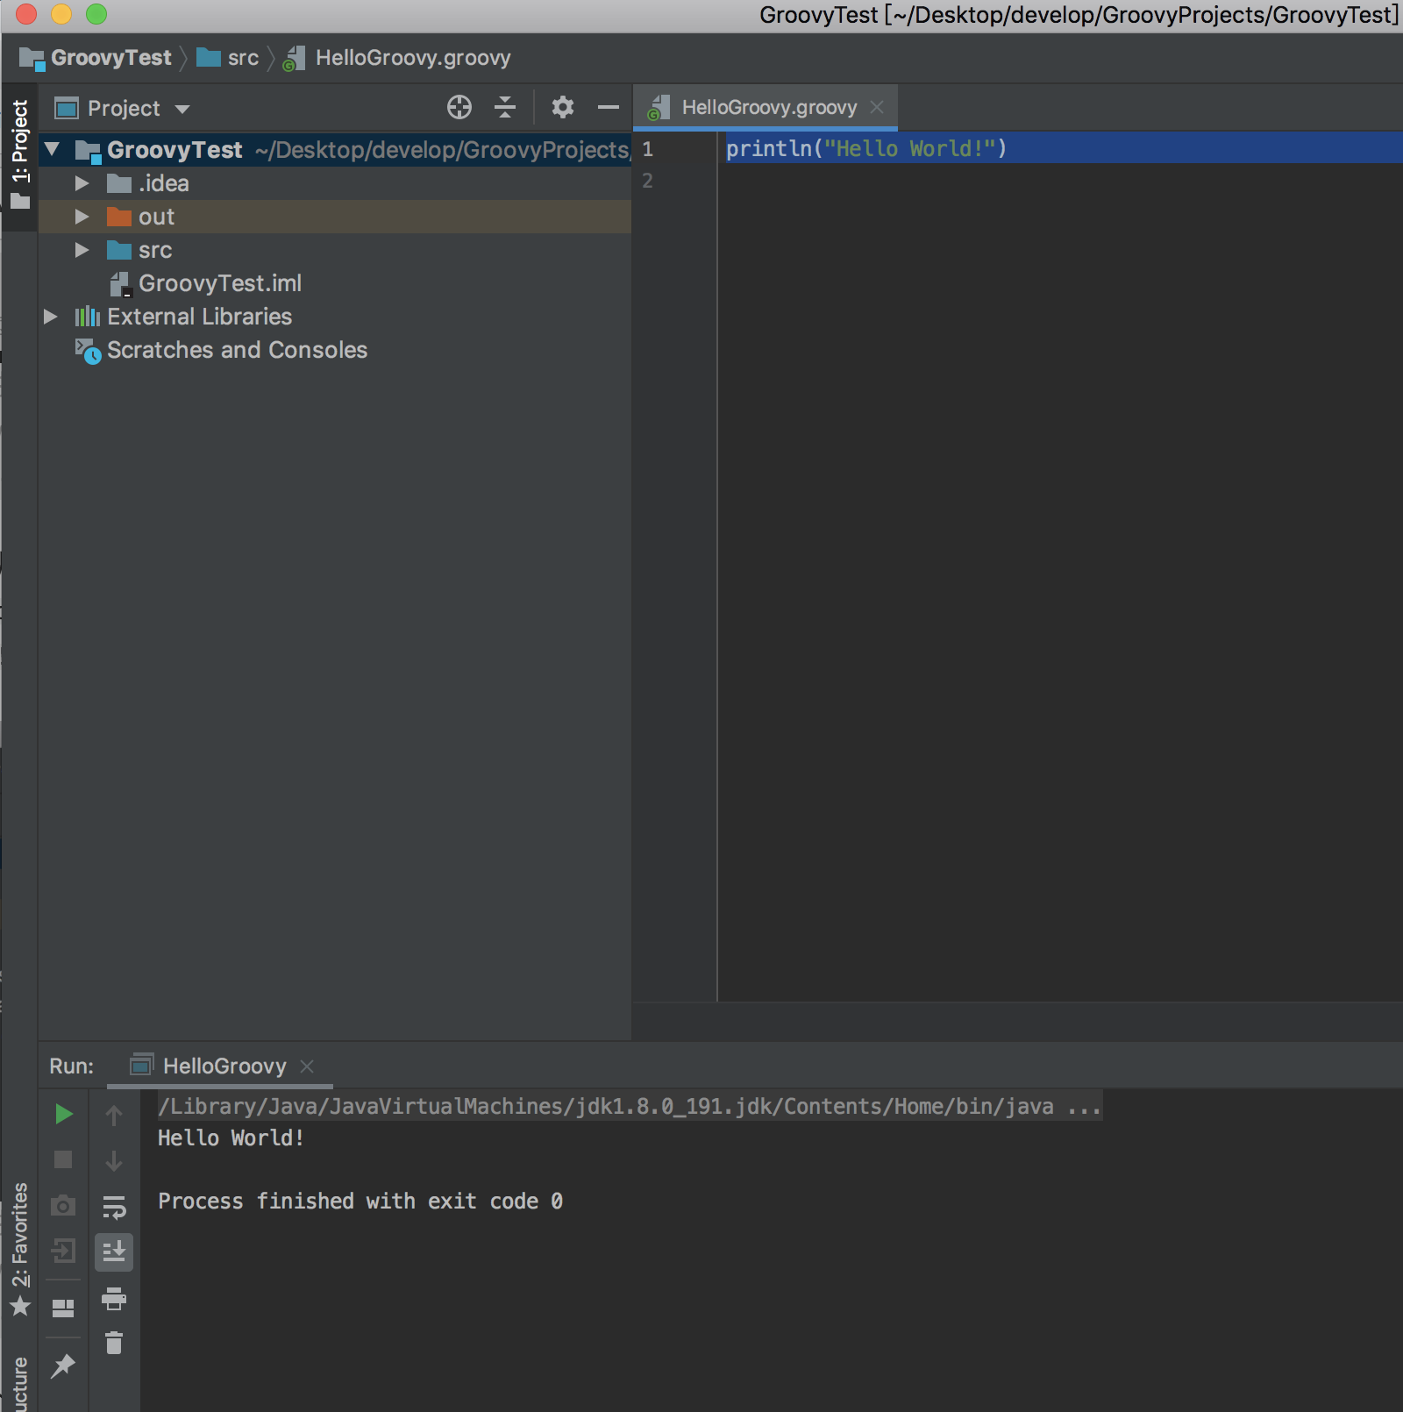The image size is (1403, 1412).
Task: Rerun HelloGroovy with green play button
Action: [x=63, y=1114]
